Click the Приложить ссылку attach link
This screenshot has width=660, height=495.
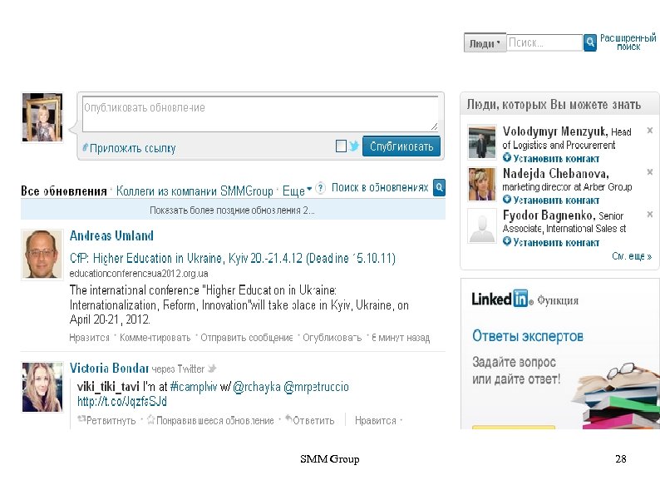(x=133, y=148)
